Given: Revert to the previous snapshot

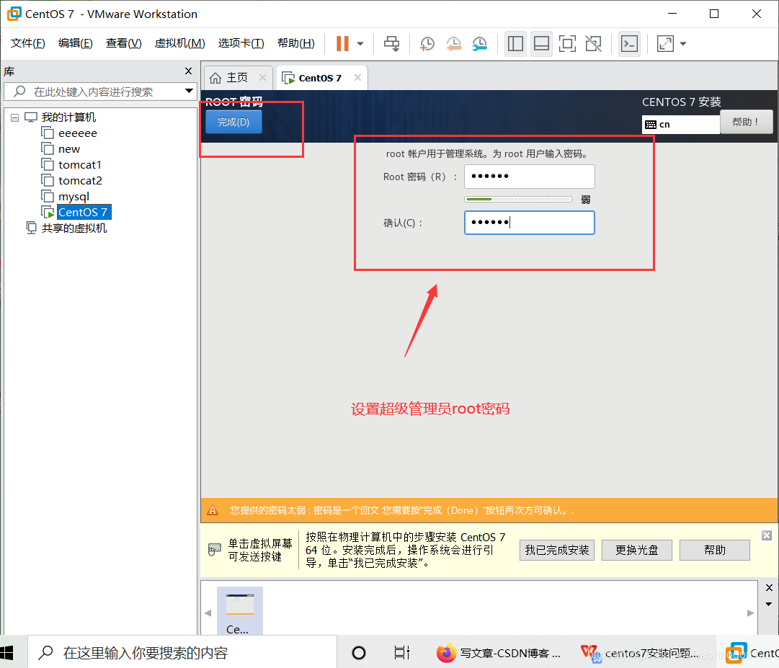Looking at the screenshot, I should pyautogui.click(x=453, y=44).
